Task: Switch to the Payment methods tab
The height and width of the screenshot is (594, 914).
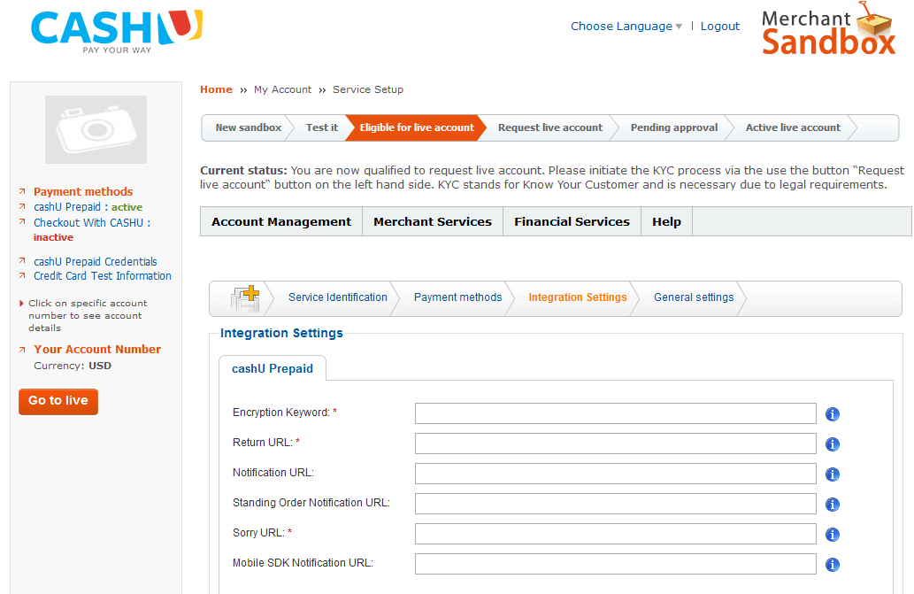Action: click(x=457, y=297)
